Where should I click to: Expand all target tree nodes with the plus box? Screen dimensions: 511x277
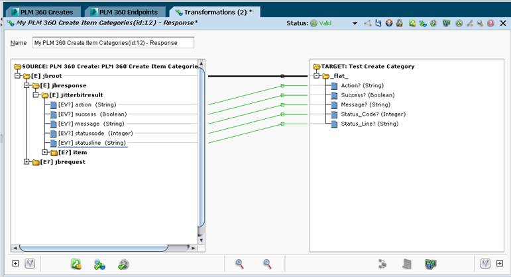click(500, 263)
